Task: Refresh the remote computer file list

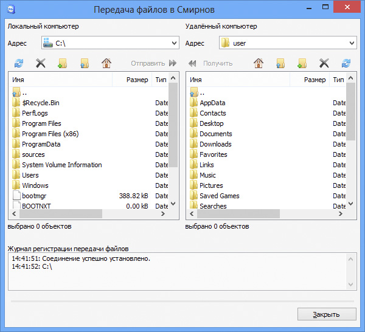Action: tap(346, 63)
